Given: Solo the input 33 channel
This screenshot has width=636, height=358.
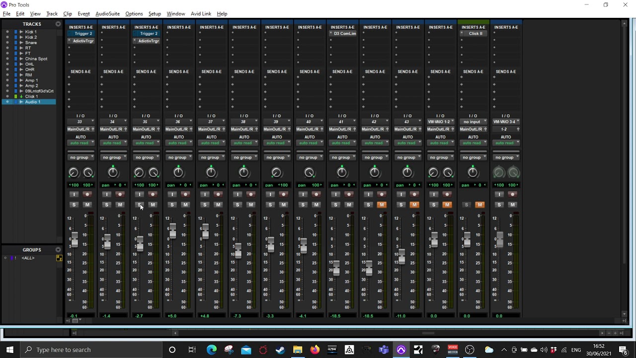Looking at the screenshot, I should [74, 205].
